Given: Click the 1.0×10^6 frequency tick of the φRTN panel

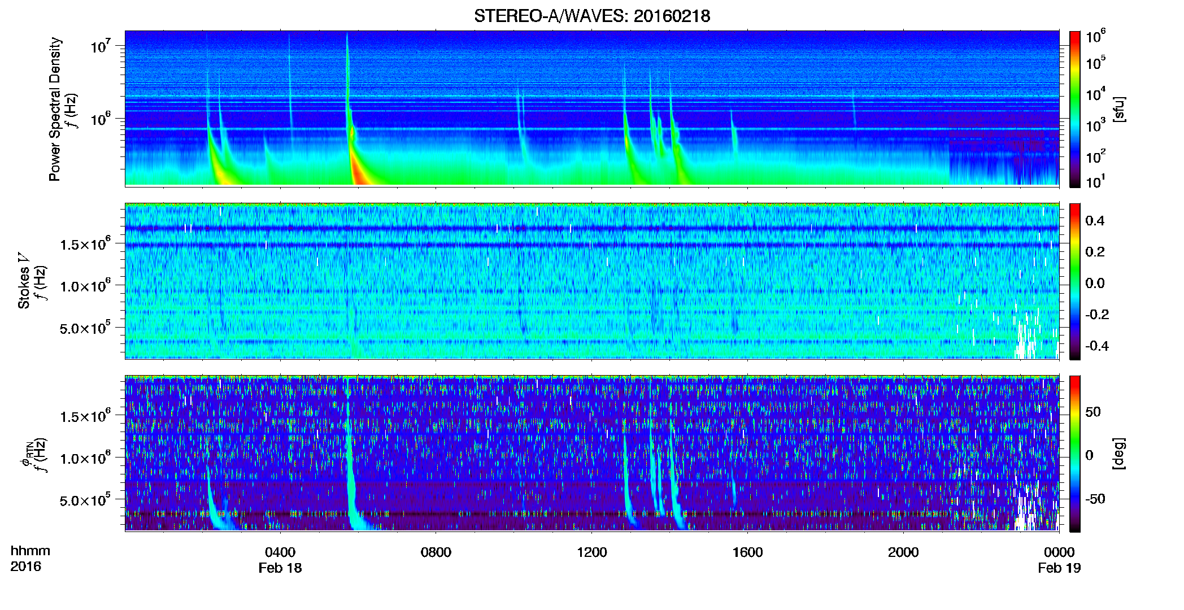Looking at the screenshot, I should point(86,458).
